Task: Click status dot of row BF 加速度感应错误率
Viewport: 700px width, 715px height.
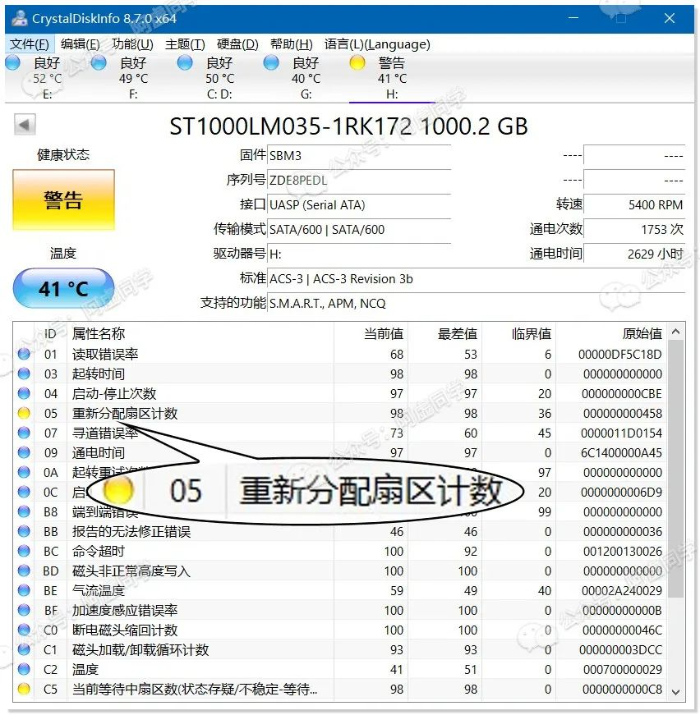Action: tap(24, 610)
